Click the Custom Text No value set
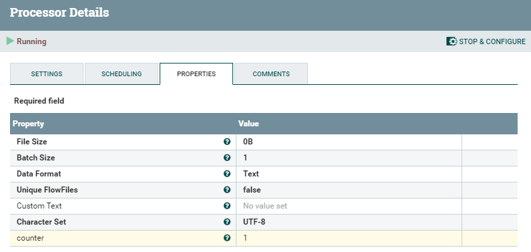 coord(265,206)
